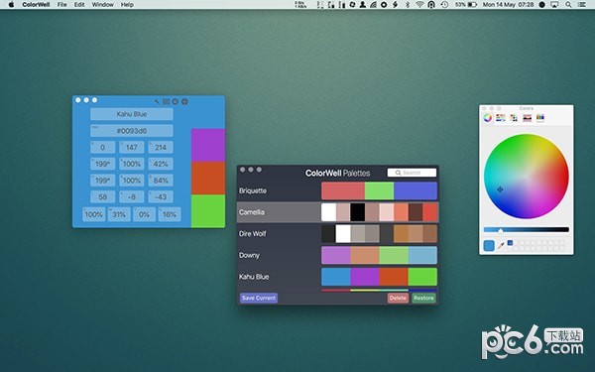Click the -8 Lab field

coord(132,197)
